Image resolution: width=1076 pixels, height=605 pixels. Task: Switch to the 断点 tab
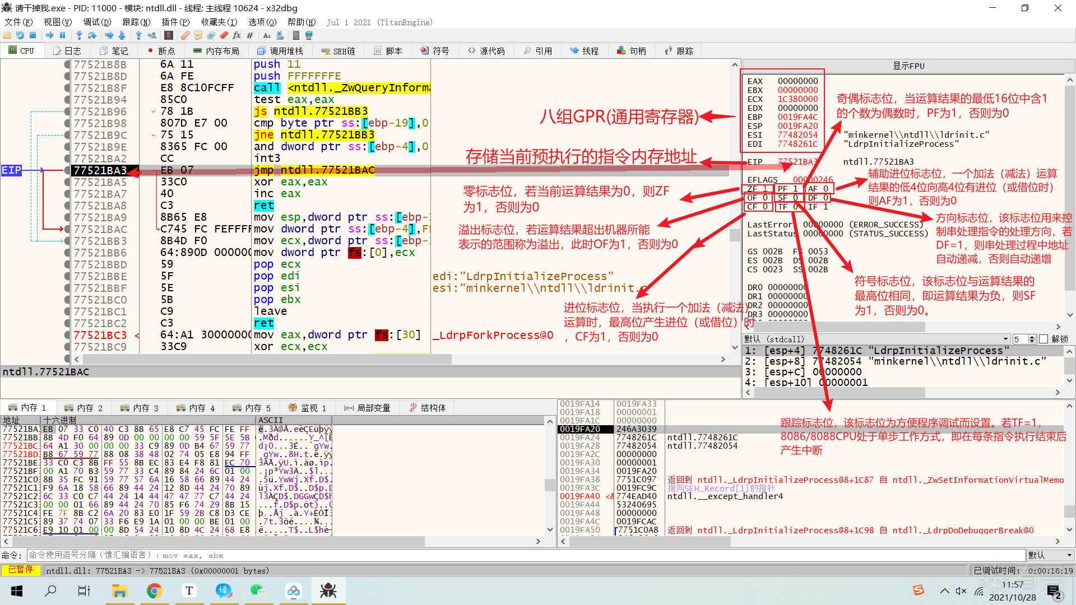pos(161,51)
